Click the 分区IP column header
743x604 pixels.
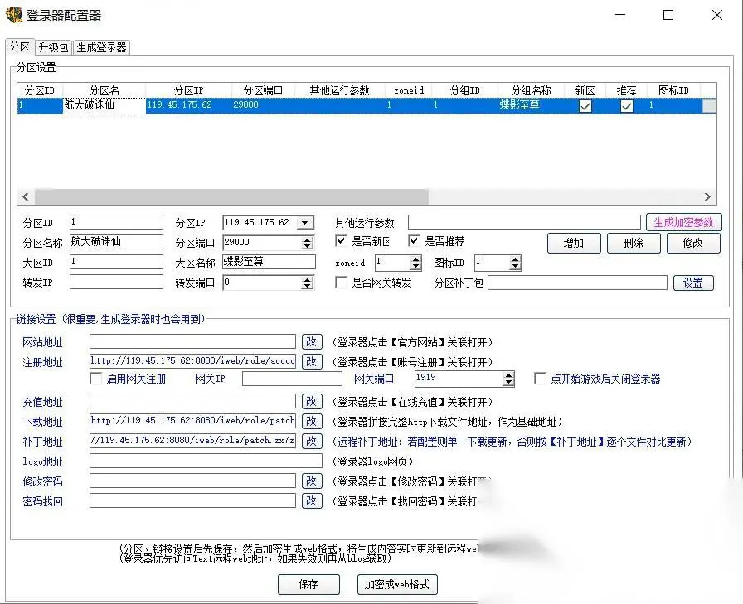188,90
